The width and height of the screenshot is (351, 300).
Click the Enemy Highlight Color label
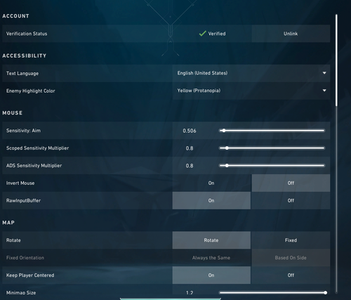(31, 91)
